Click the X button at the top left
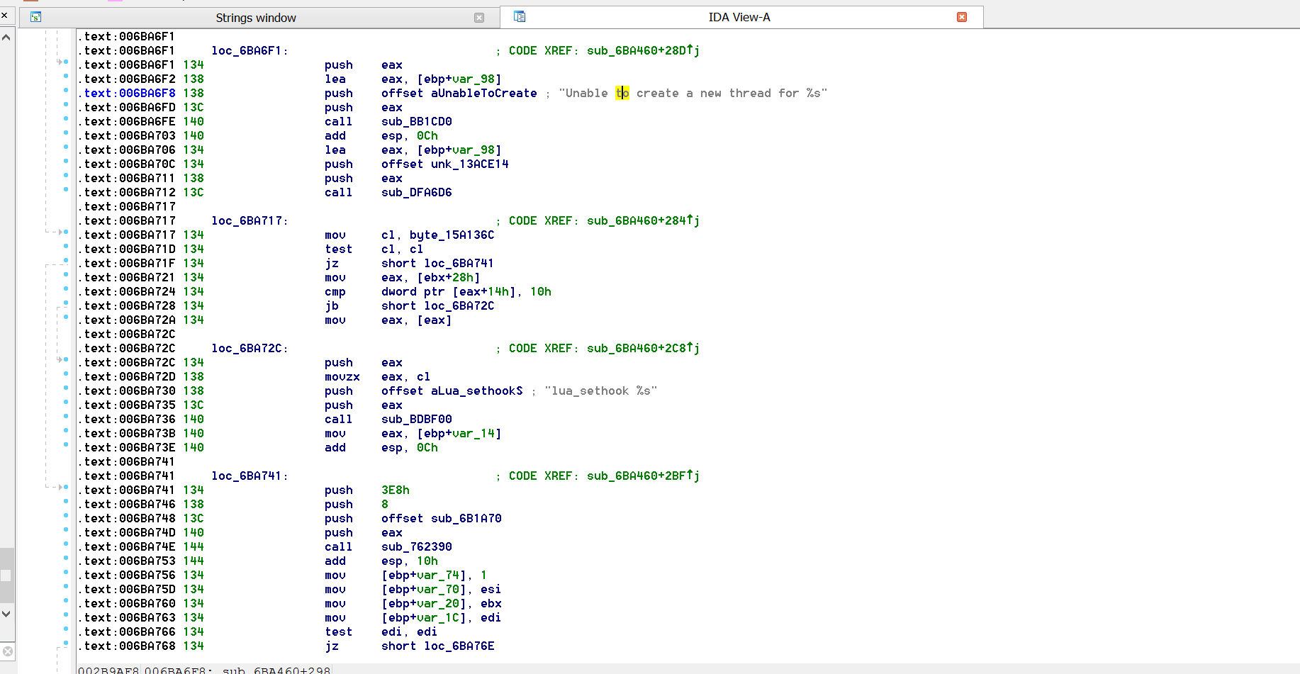 (4, 15)
